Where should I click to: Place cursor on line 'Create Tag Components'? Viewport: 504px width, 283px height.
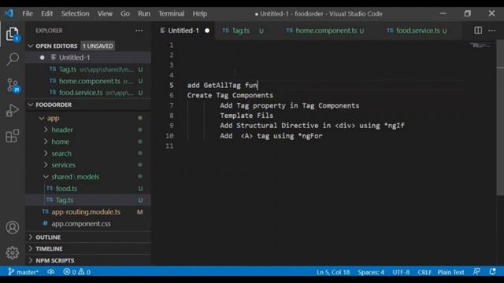click(x=230, y=95)
